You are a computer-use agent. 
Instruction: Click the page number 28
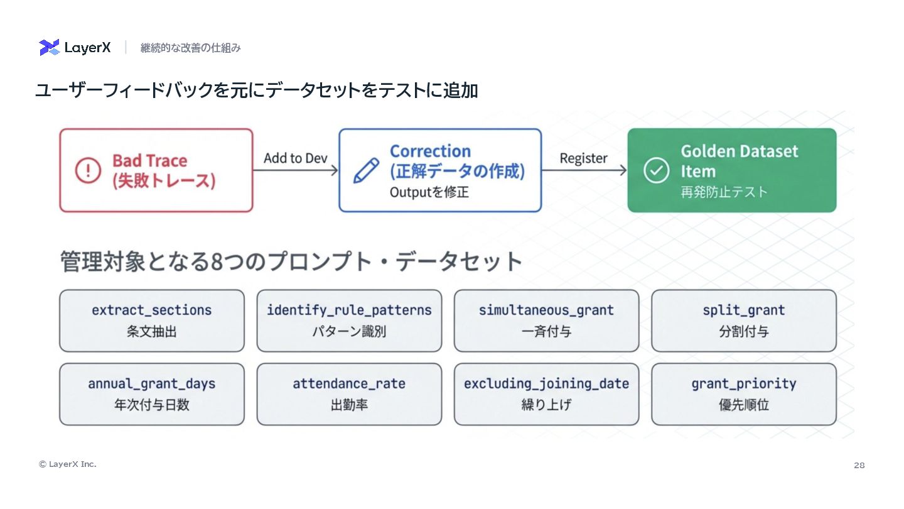(x=859, y=465)
